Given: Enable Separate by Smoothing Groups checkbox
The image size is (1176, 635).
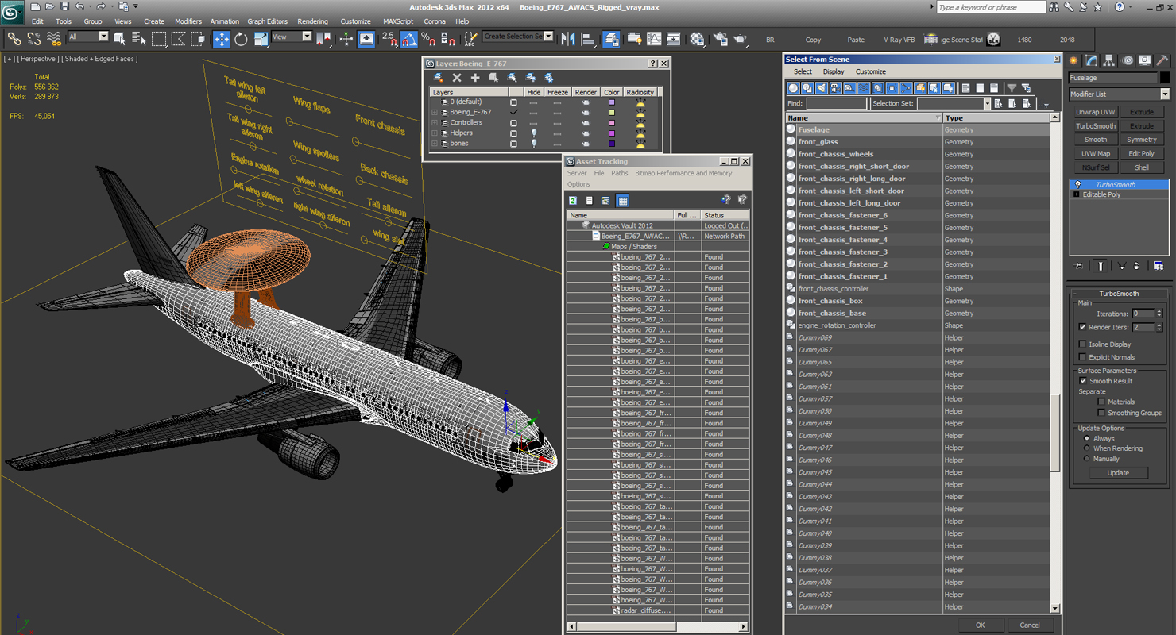Looking at the screenshot, I should (1101, 413).
